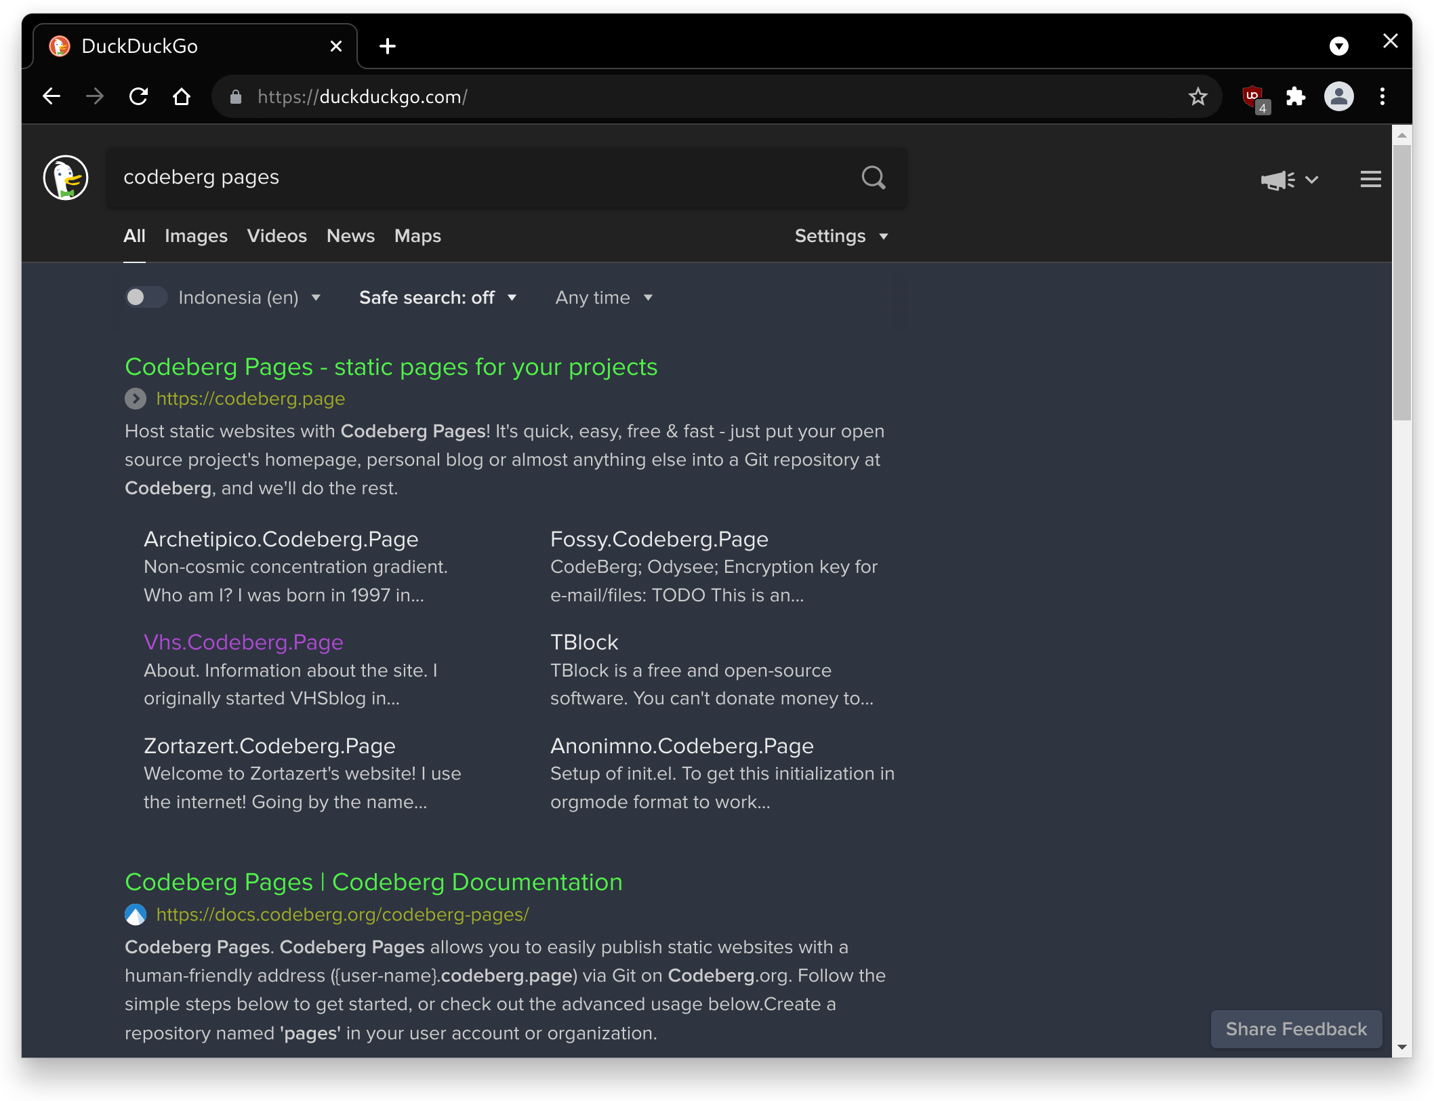Open a new tab with plus icon

coord(388,46)
